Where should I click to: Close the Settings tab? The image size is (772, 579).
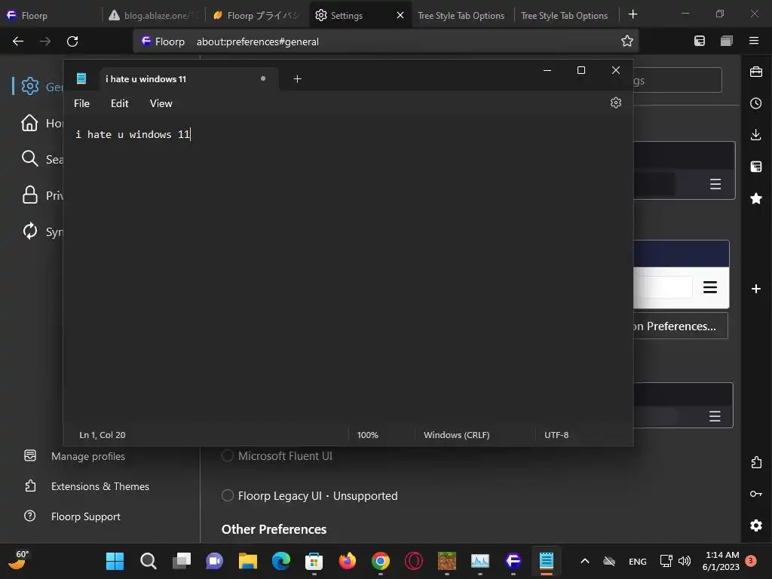(x=400, y=15)
